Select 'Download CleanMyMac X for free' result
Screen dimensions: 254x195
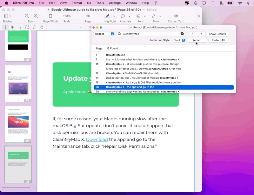coord(164,69)
